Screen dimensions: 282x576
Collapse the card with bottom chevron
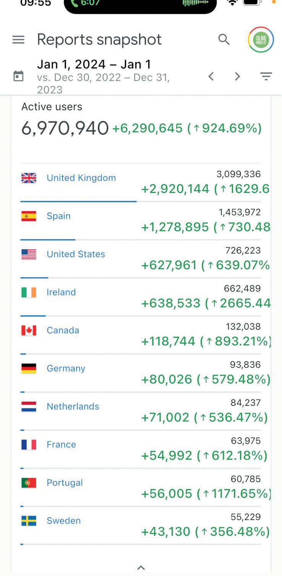tap(141, 568)
